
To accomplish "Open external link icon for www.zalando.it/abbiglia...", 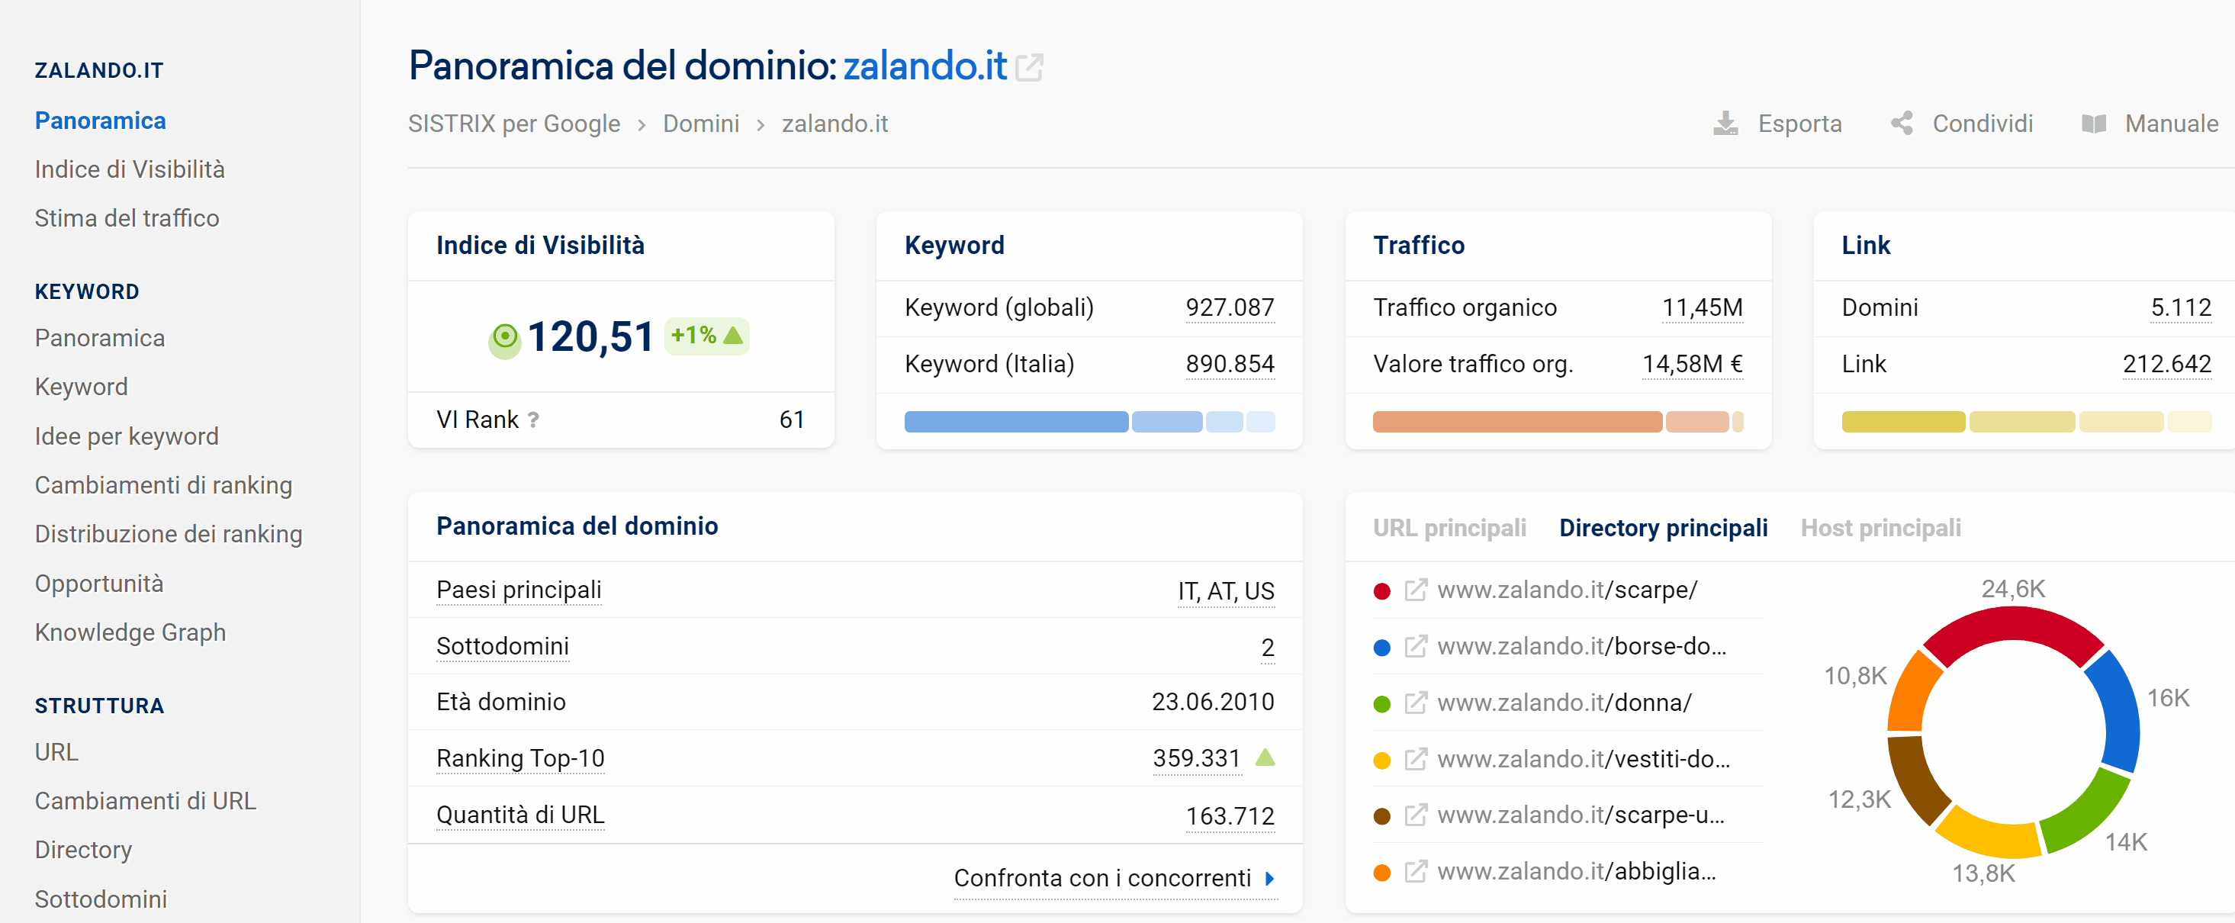I will click(1415, 871).
